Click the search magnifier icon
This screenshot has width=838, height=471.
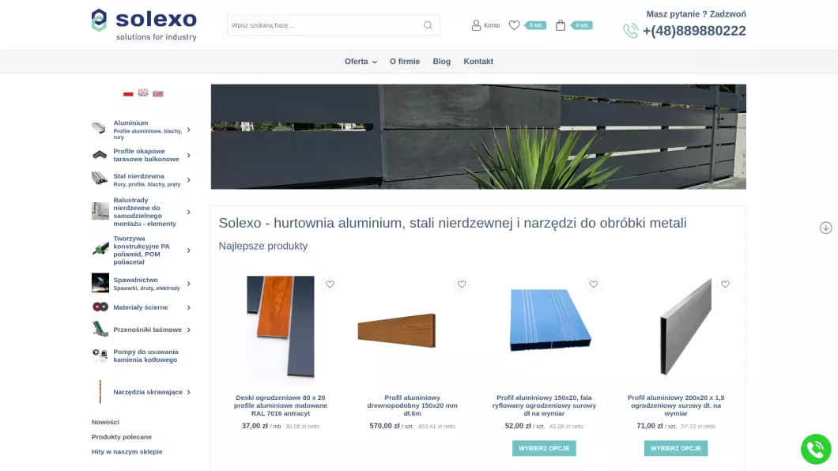428,25
